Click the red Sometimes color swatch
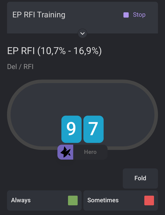 click(x=149, y=200)
